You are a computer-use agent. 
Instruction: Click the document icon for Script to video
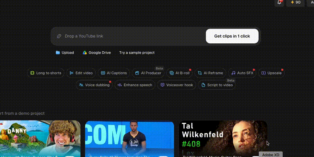pos(203,85)
